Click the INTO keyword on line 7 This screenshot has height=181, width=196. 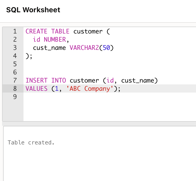click(x=58, y=81)
